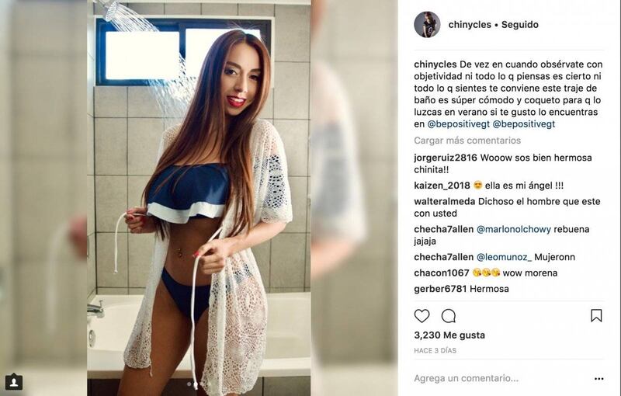
Task: Open the chinycles username in the header
Action: pos(470,25)
